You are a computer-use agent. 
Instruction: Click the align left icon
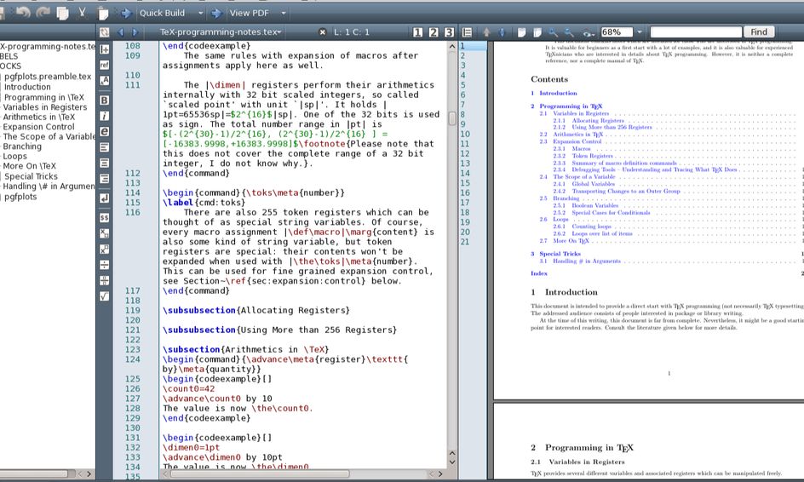pos(104,147)
